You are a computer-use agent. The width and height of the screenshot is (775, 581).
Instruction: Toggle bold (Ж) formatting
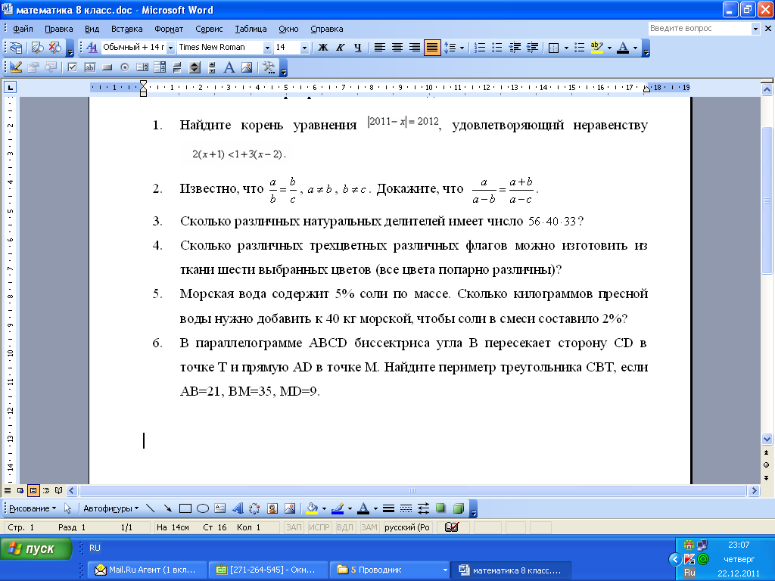click(x=322, y=48)
